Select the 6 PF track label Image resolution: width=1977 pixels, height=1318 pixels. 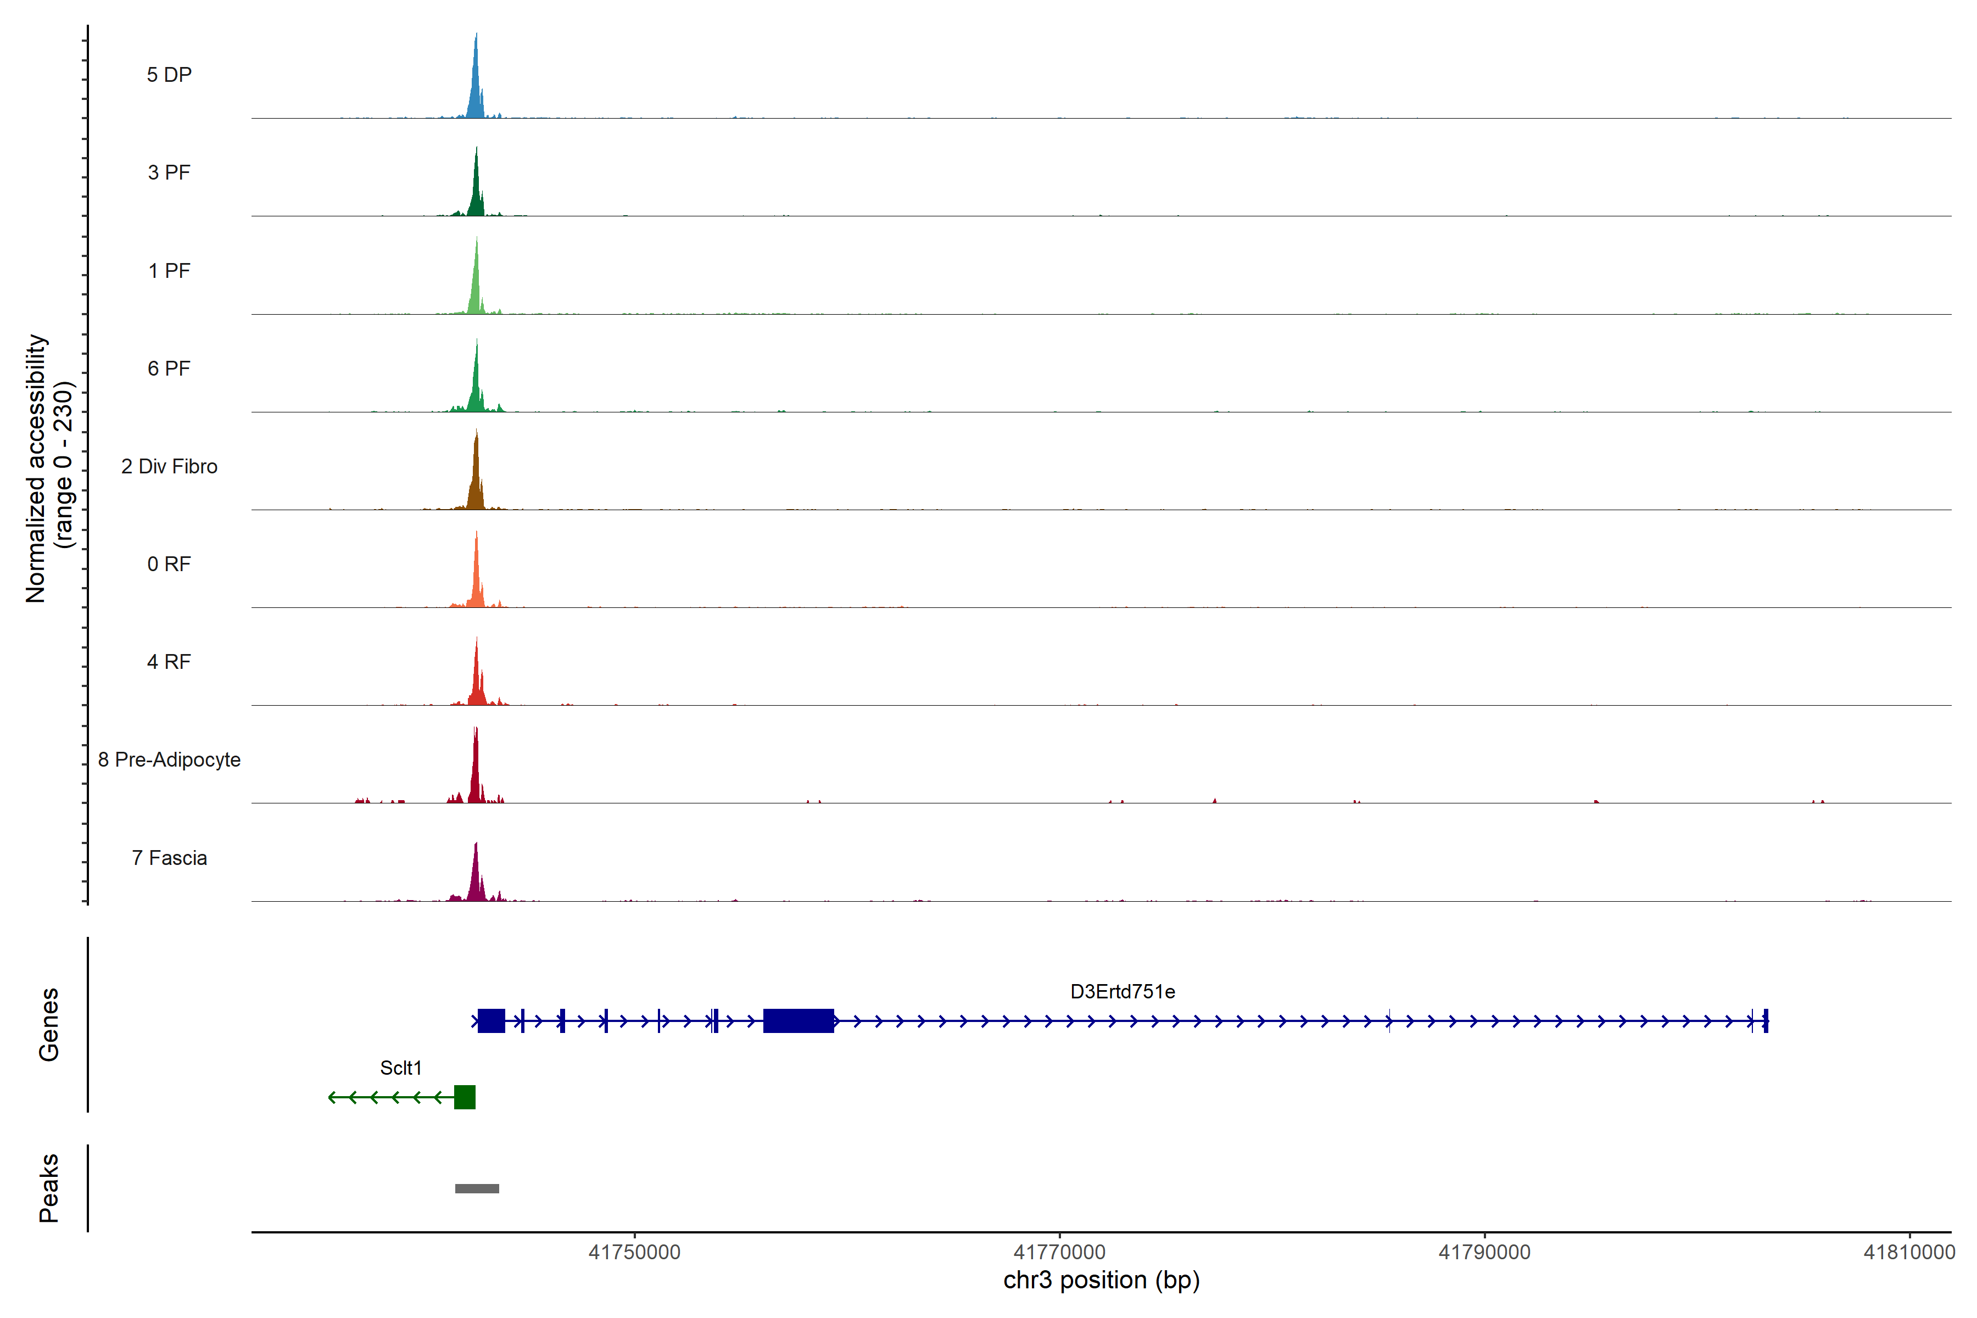[169, 368]
